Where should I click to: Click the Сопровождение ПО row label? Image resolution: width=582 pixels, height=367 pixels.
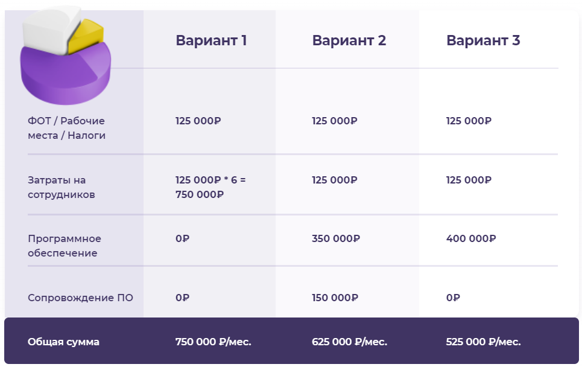point(80,298)
